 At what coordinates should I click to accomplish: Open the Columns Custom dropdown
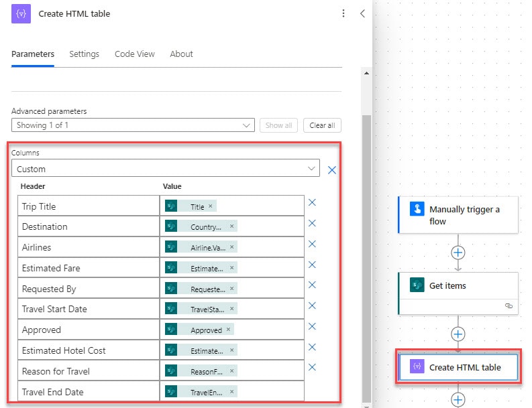166,168
